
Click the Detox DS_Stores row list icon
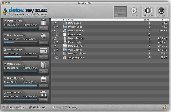pyautogui.click(x=65, y=53)
